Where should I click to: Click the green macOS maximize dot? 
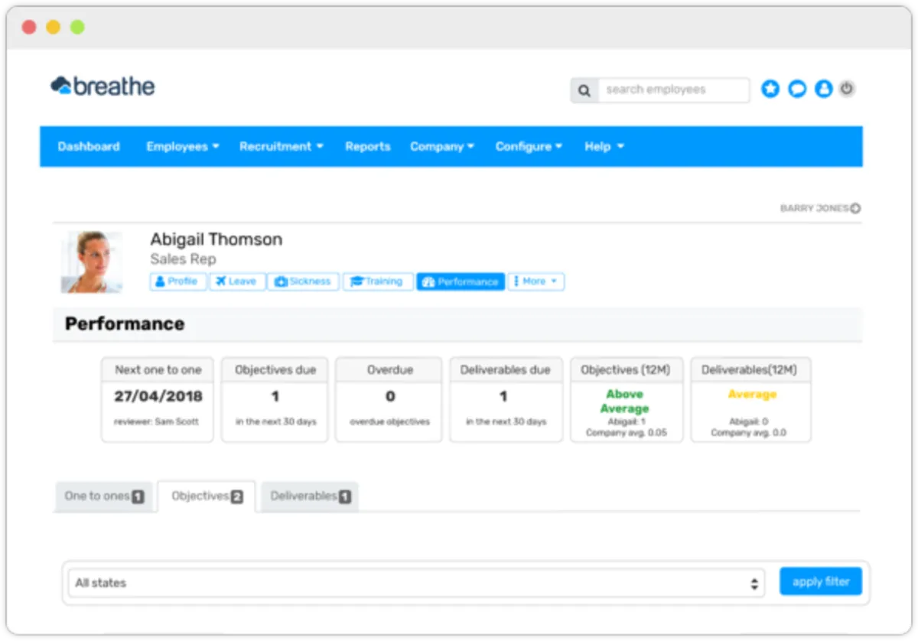[77, 27]
